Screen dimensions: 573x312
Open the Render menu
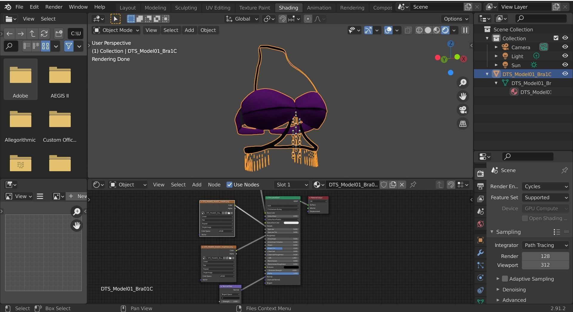54,7
